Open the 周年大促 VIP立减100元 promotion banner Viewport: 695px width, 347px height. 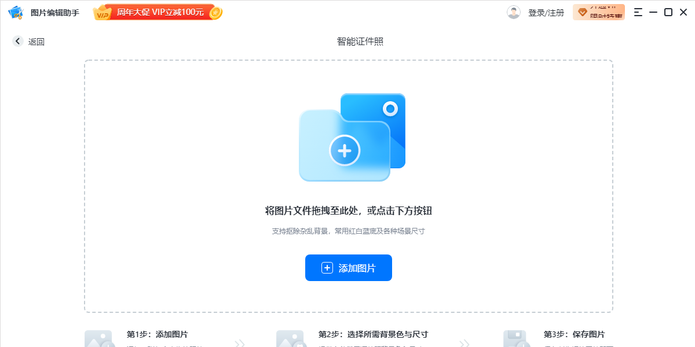[x=158, y=12]
